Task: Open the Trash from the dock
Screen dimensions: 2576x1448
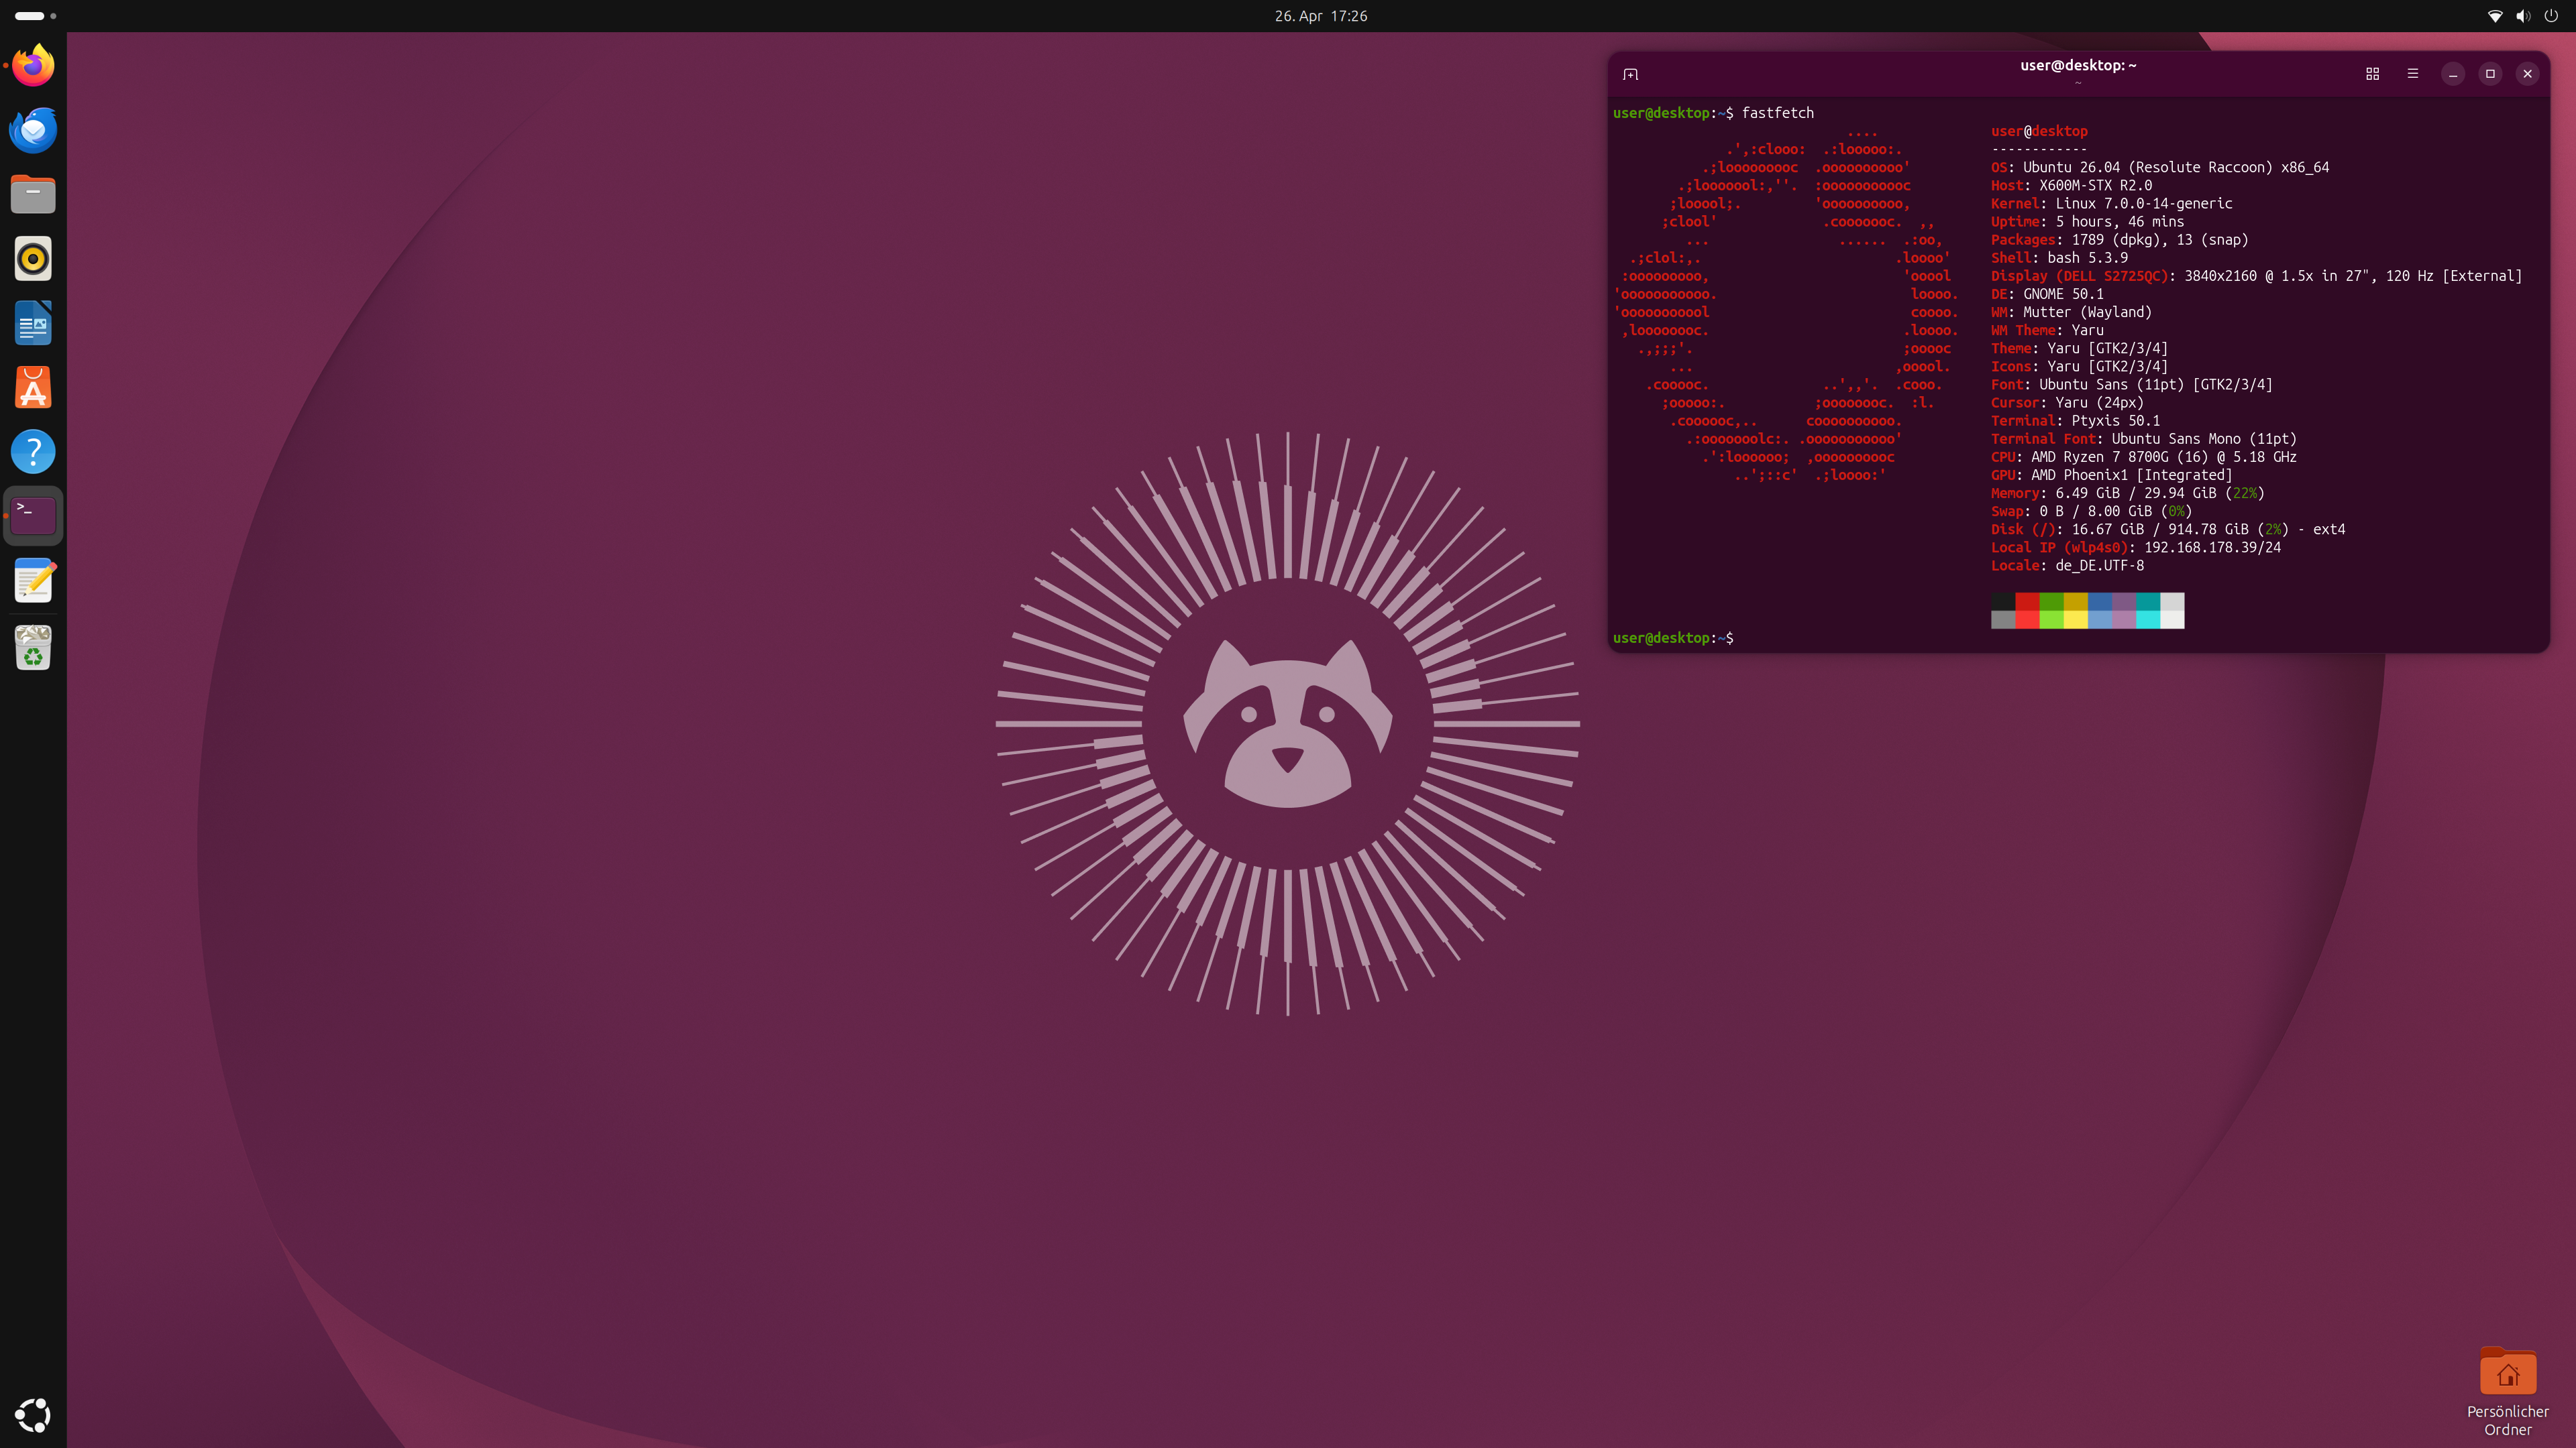Action: tap(33, 648)
